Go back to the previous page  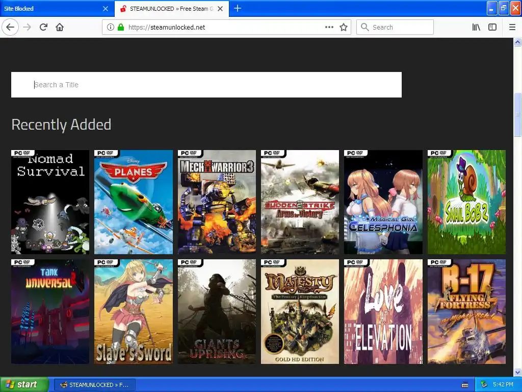click(x=10, y=28)
